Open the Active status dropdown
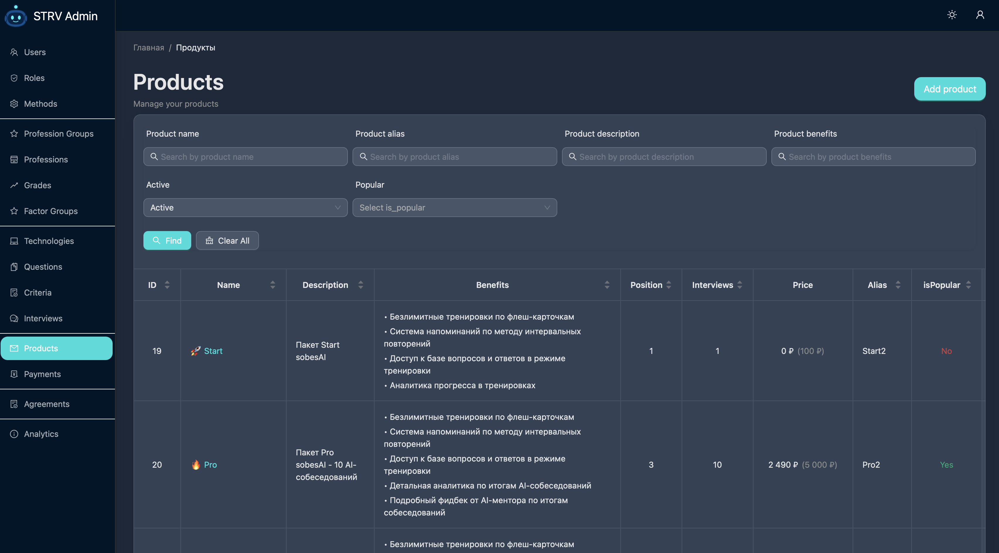The image size is (999, 553). 245,208
